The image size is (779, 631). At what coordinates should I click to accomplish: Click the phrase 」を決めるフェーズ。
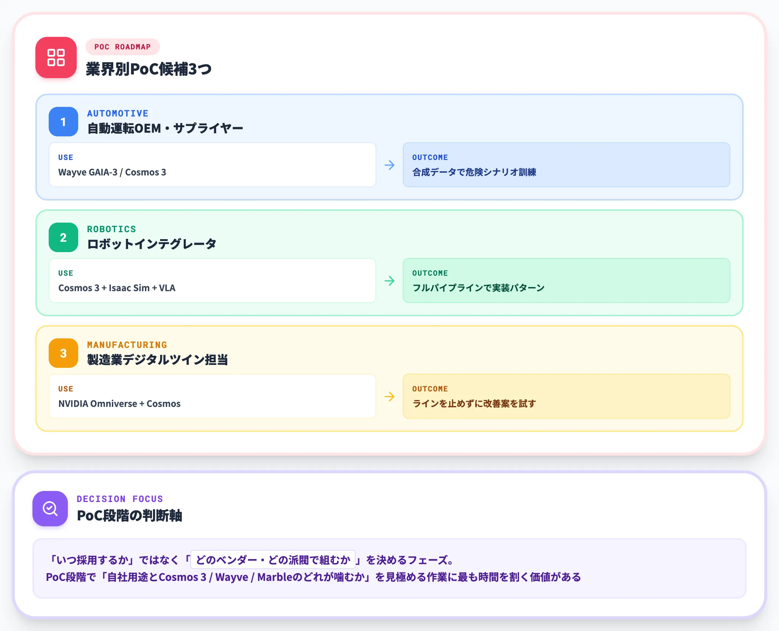coord(406,560)
